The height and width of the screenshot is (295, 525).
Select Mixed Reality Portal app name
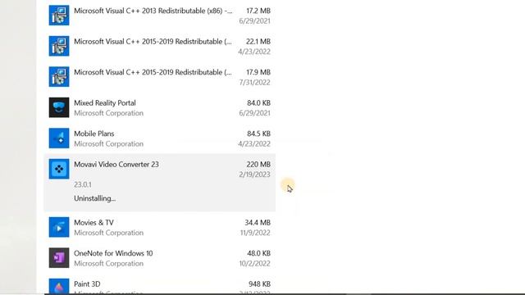pyautogui.click(x=105, y=103)
